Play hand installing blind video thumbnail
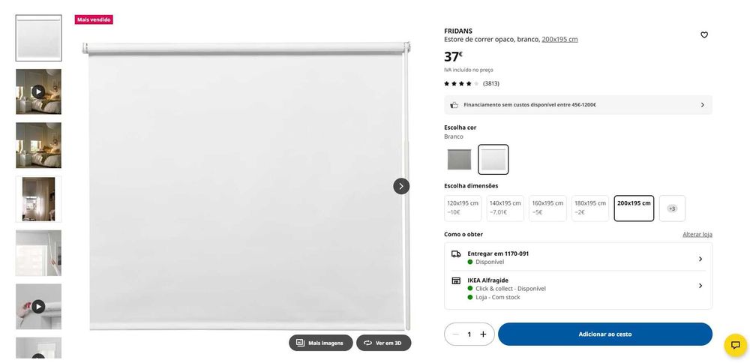 tap(39, 307)
